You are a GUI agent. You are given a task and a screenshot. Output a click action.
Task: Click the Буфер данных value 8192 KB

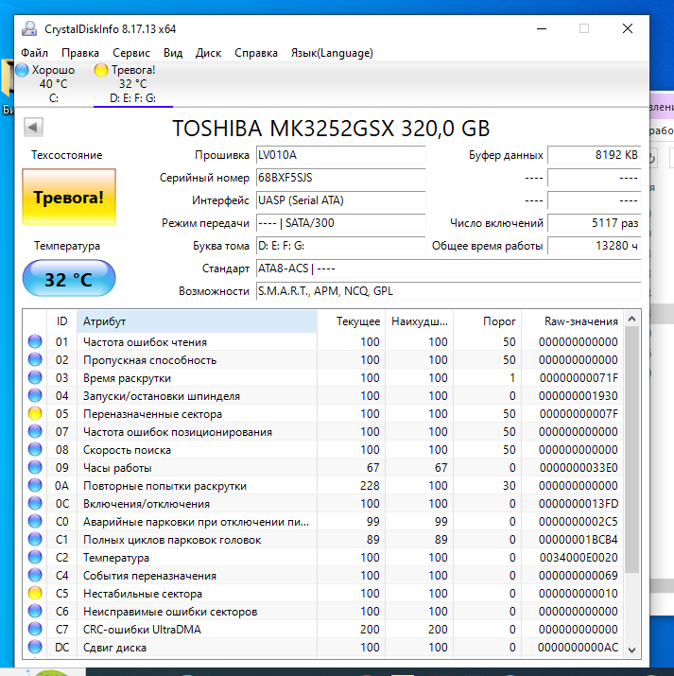594,155
